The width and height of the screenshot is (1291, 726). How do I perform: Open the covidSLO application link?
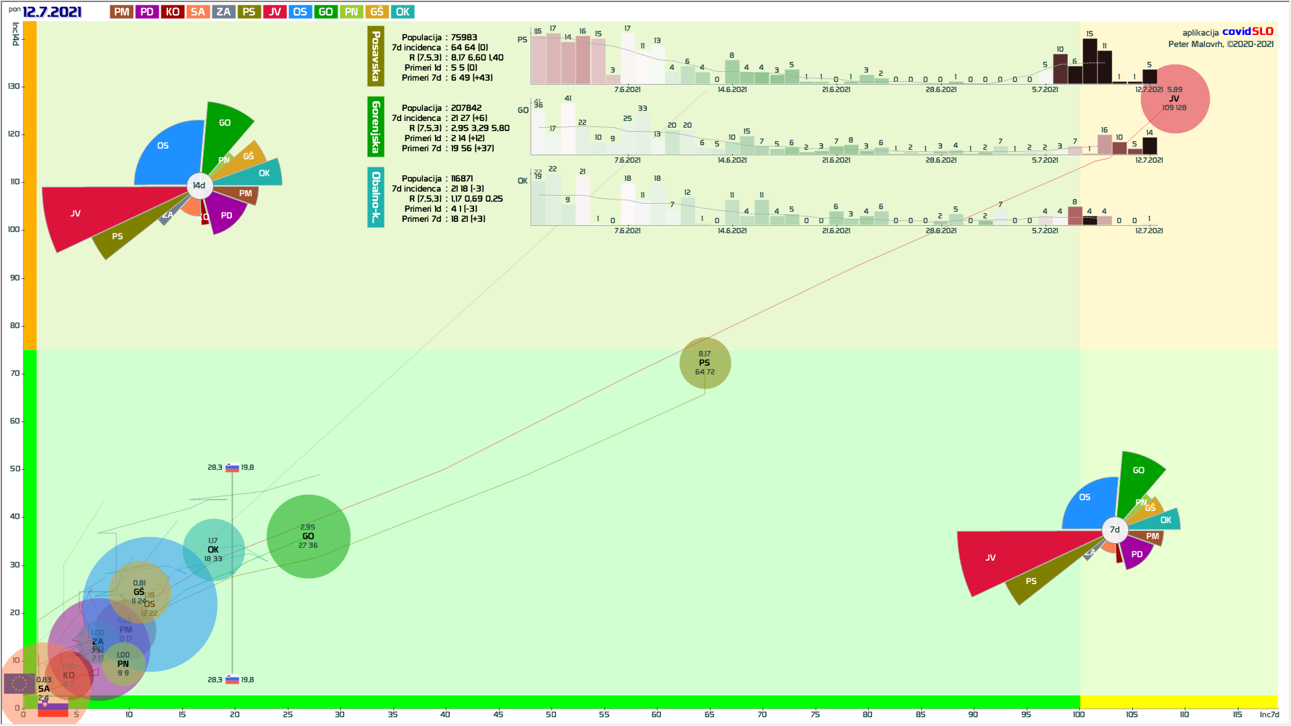coord(1247,32)
